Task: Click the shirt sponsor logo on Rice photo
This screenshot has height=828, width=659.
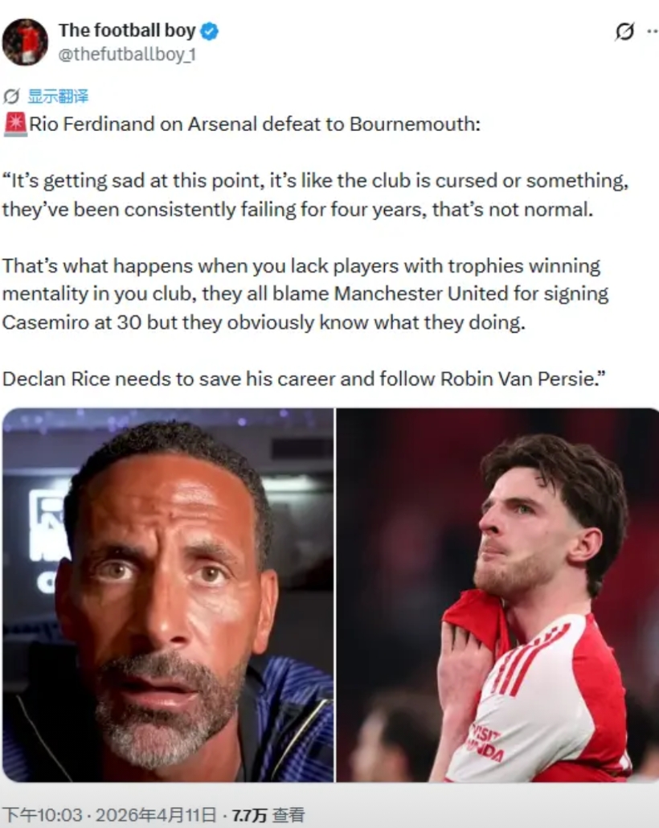Action: coord(485,743)
